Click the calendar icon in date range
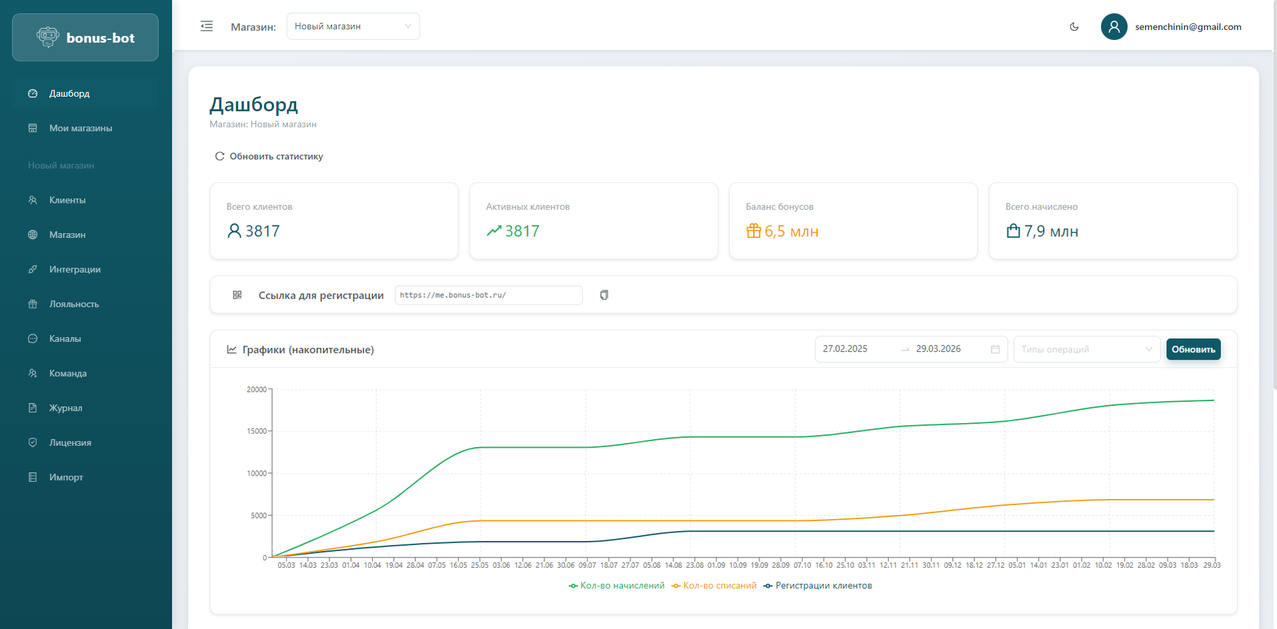Viewport: 1277px width, 629px height. point(996,349)
